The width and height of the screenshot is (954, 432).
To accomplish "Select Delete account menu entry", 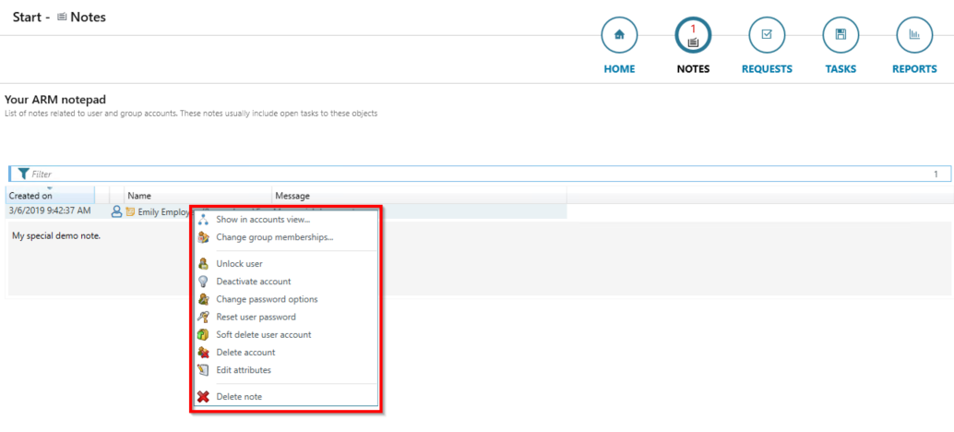I will pyautogui.click(x=245, y=352).
